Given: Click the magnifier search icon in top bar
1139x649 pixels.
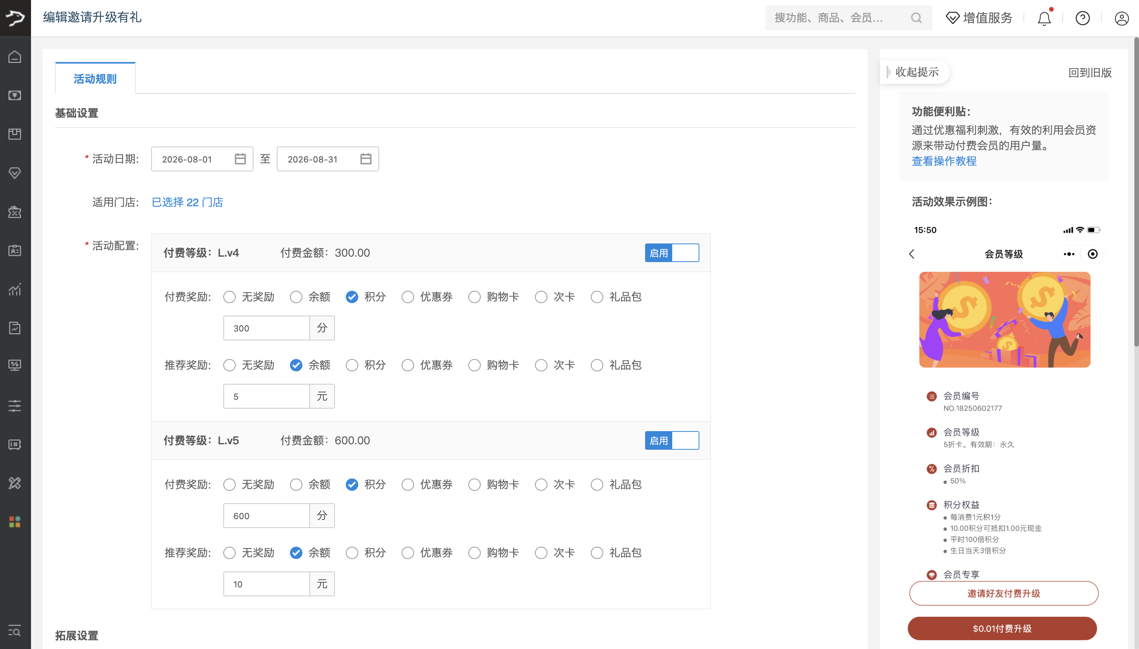Looking at the screenshot, I should (916, 18).
